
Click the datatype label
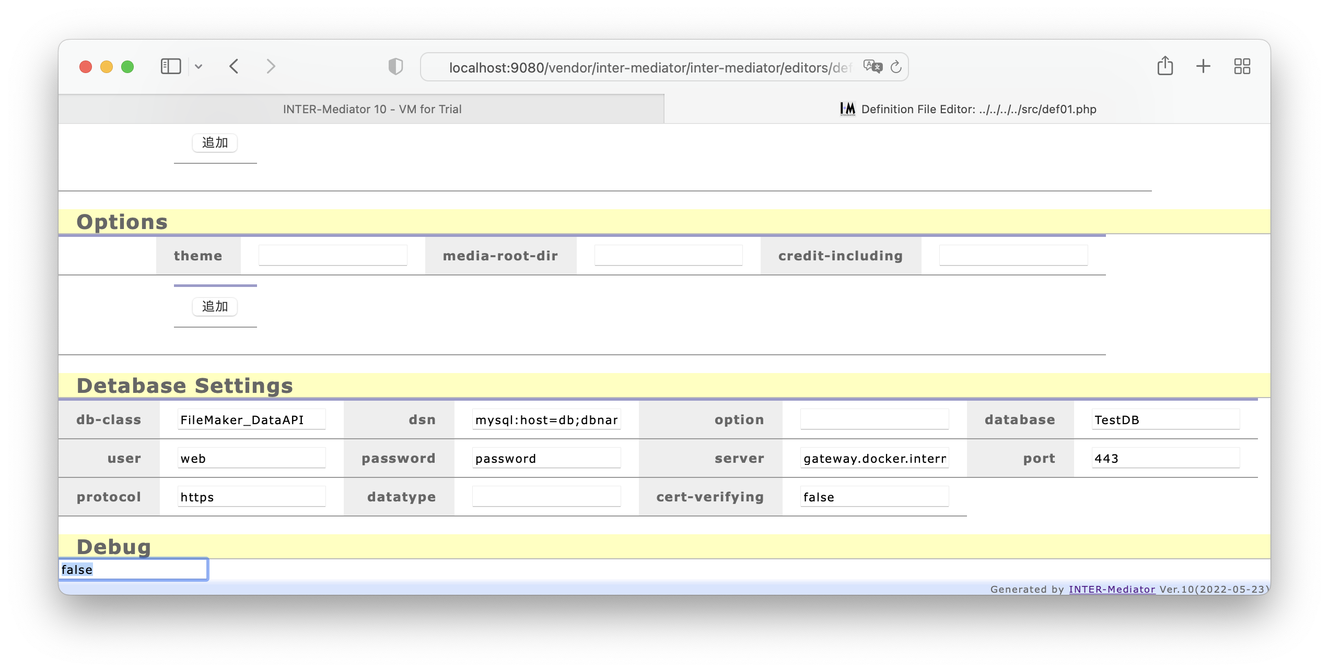pyautogui.click(x=401, y=497)
